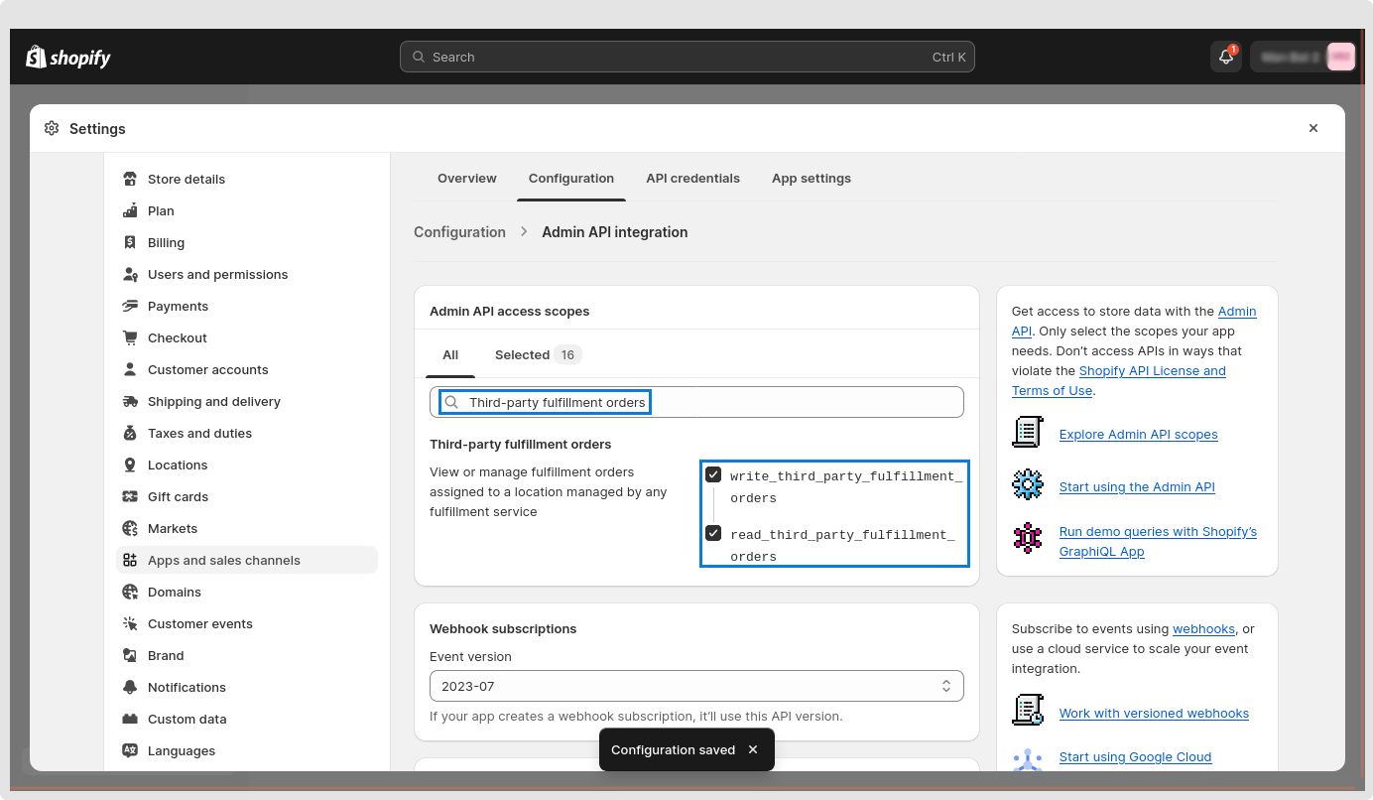This screenshot has height=800, width=1373.
Task: Open the notifications bell
Action: (x=1226, y=57)
